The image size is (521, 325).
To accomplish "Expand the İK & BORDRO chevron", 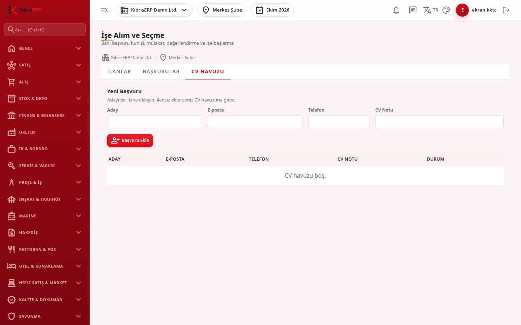I will coord(79,149).
